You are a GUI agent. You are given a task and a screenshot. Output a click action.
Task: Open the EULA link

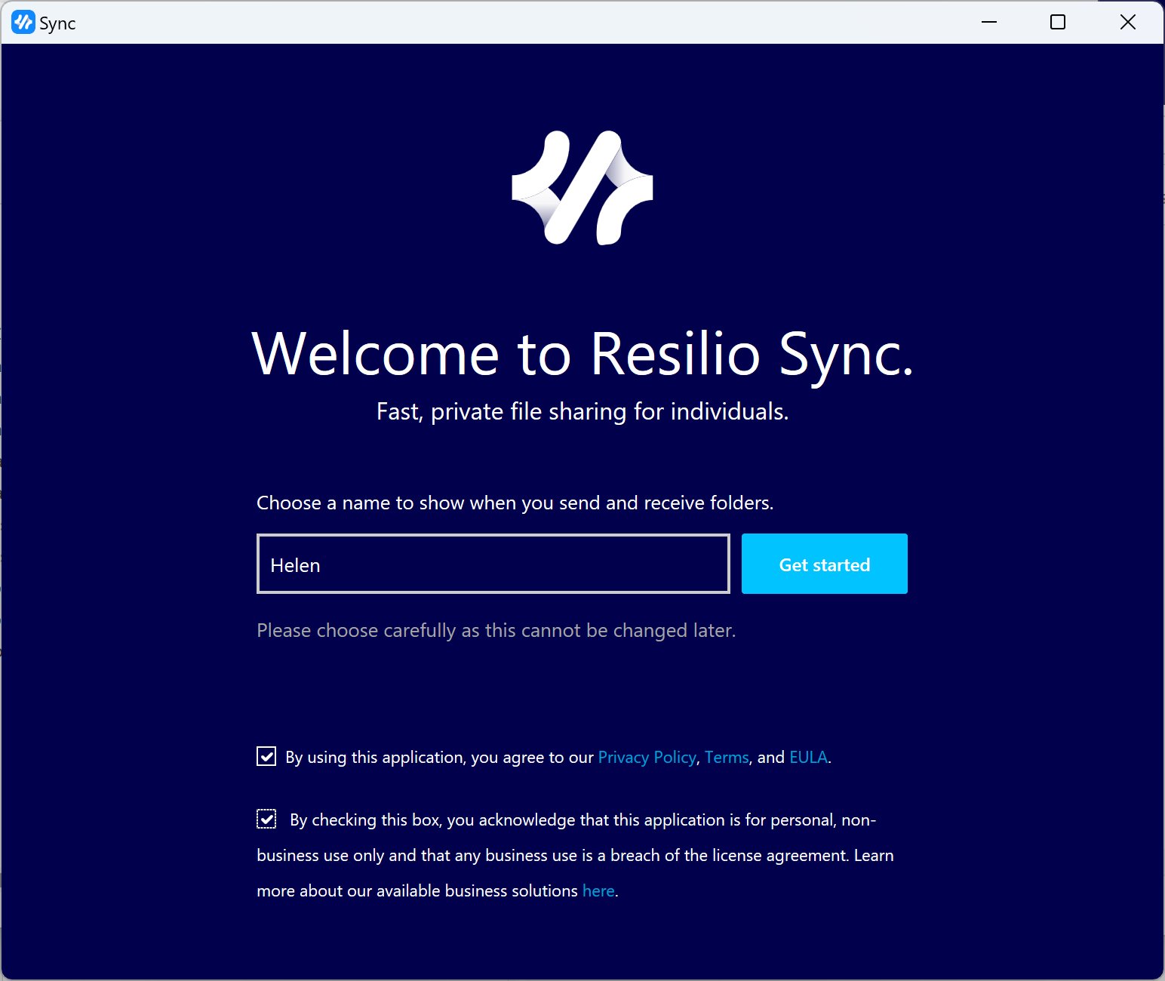point(808,757)
